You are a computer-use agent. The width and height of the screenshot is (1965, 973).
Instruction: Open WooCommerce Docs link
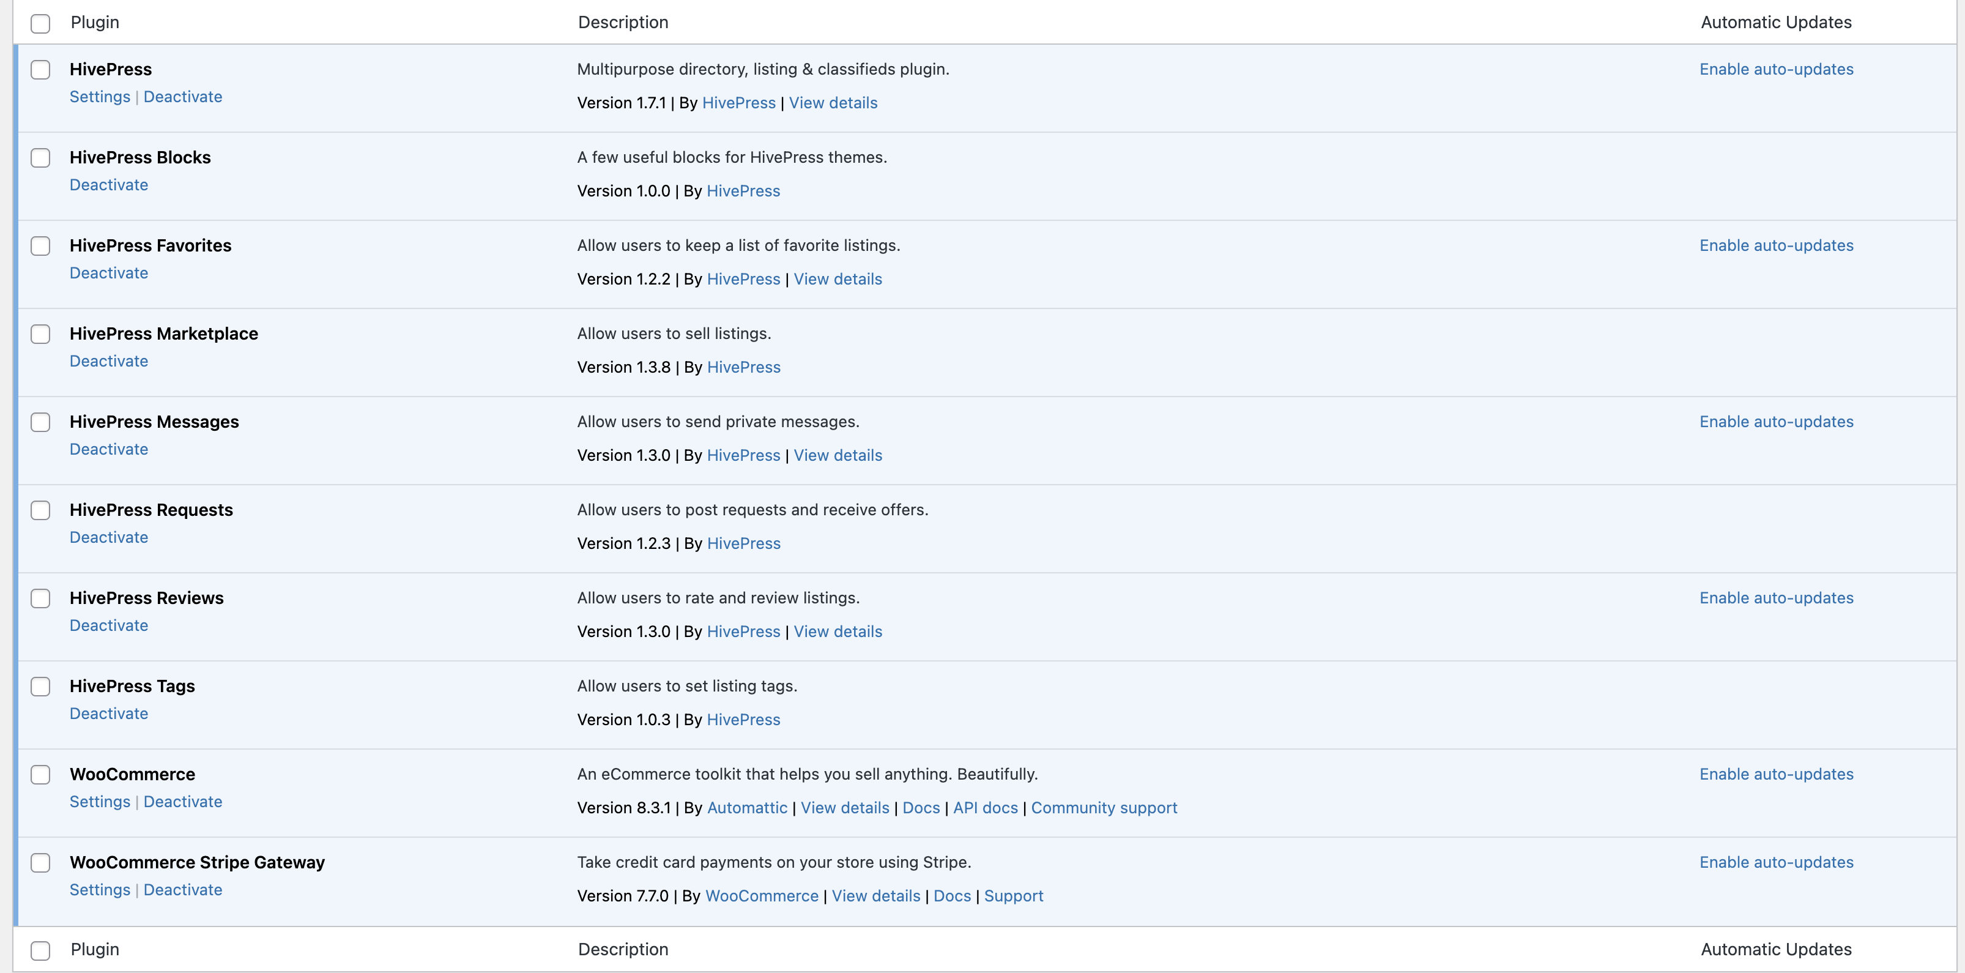921,808
